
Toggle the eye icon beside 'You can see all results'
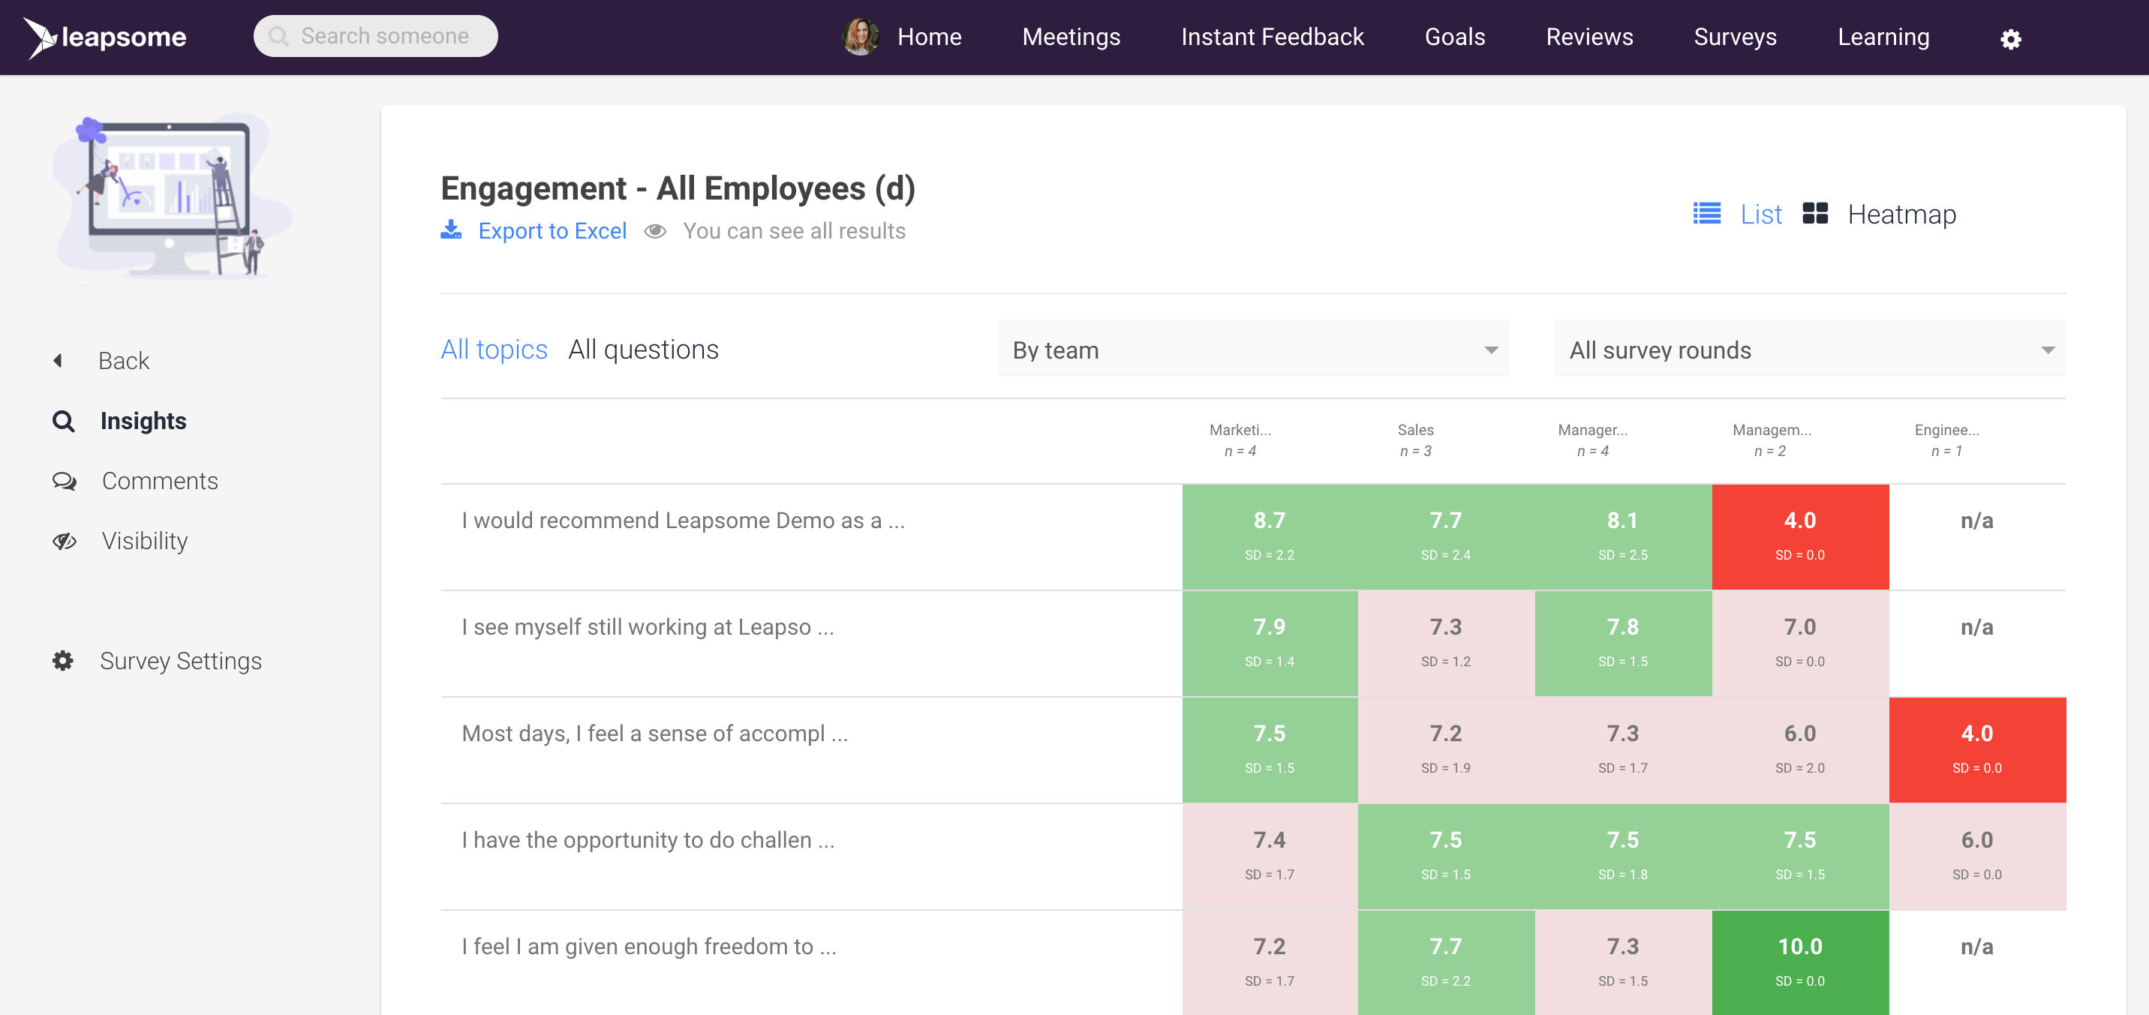(657, 231)
